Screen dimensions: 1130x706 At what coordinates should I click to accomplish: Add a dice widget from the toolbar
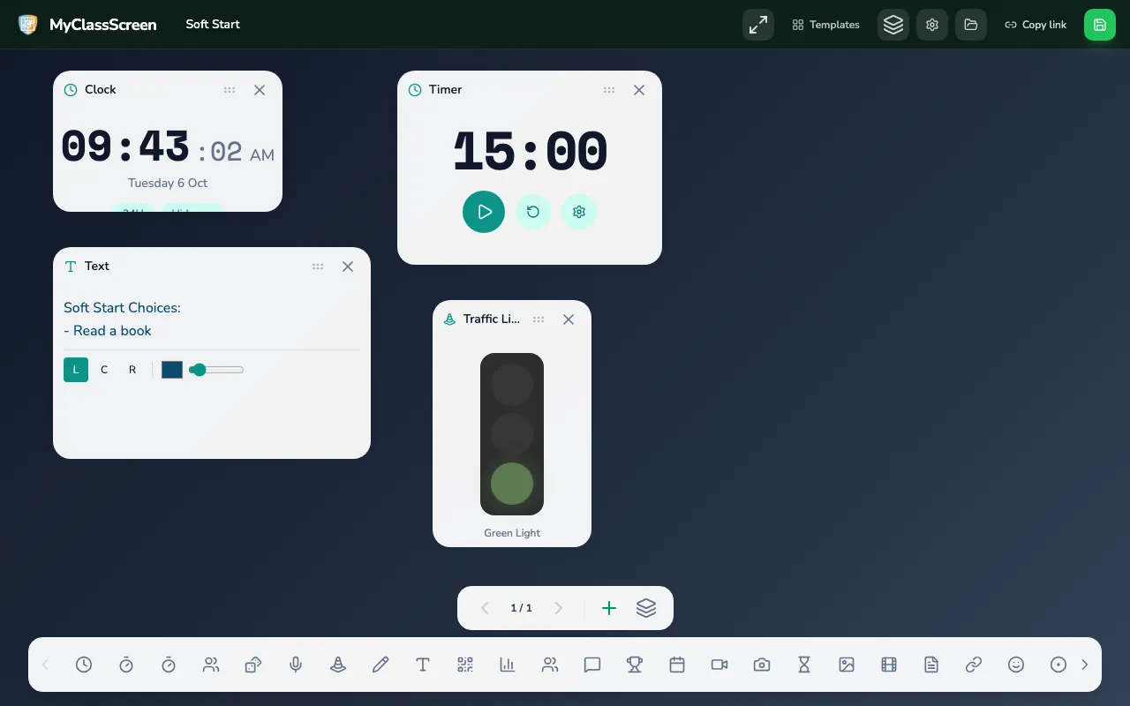pos(253,665)
